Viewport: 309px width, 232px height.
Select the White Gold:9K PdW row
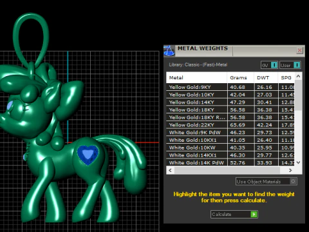230,132
